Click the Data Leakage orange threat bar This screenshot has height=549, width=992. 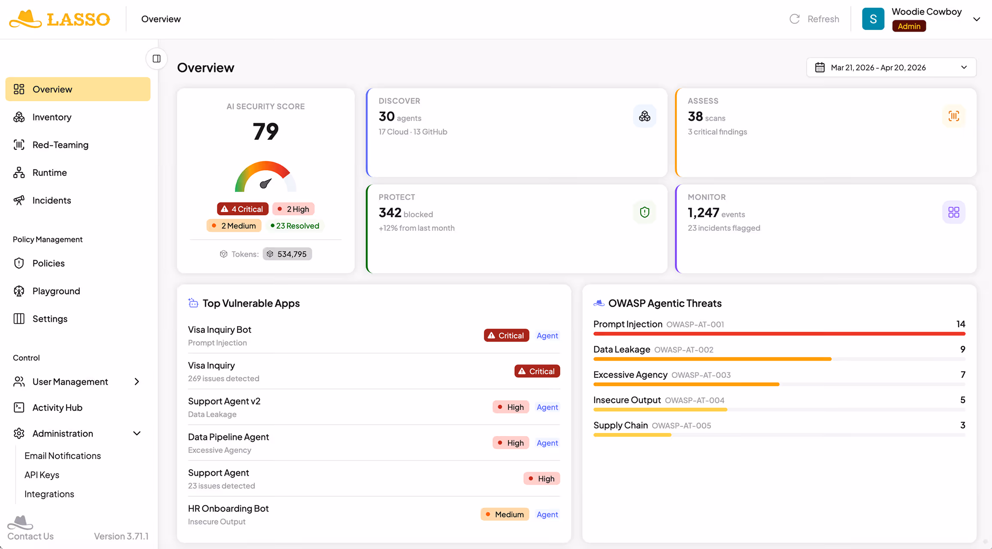[x=712, y=359]
